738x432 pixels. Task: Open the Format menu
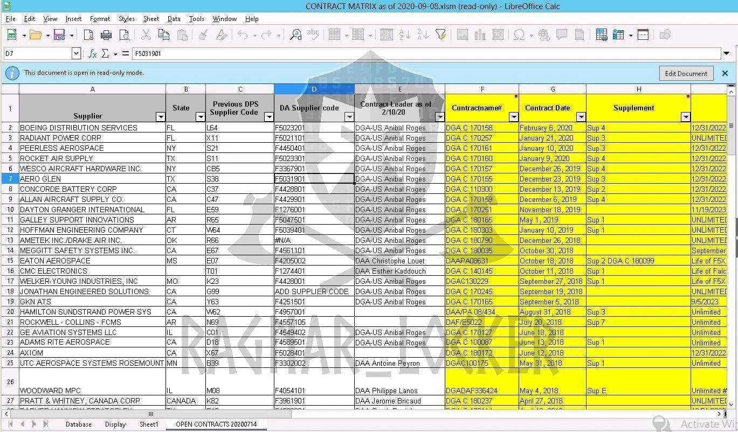pos(100,18)
